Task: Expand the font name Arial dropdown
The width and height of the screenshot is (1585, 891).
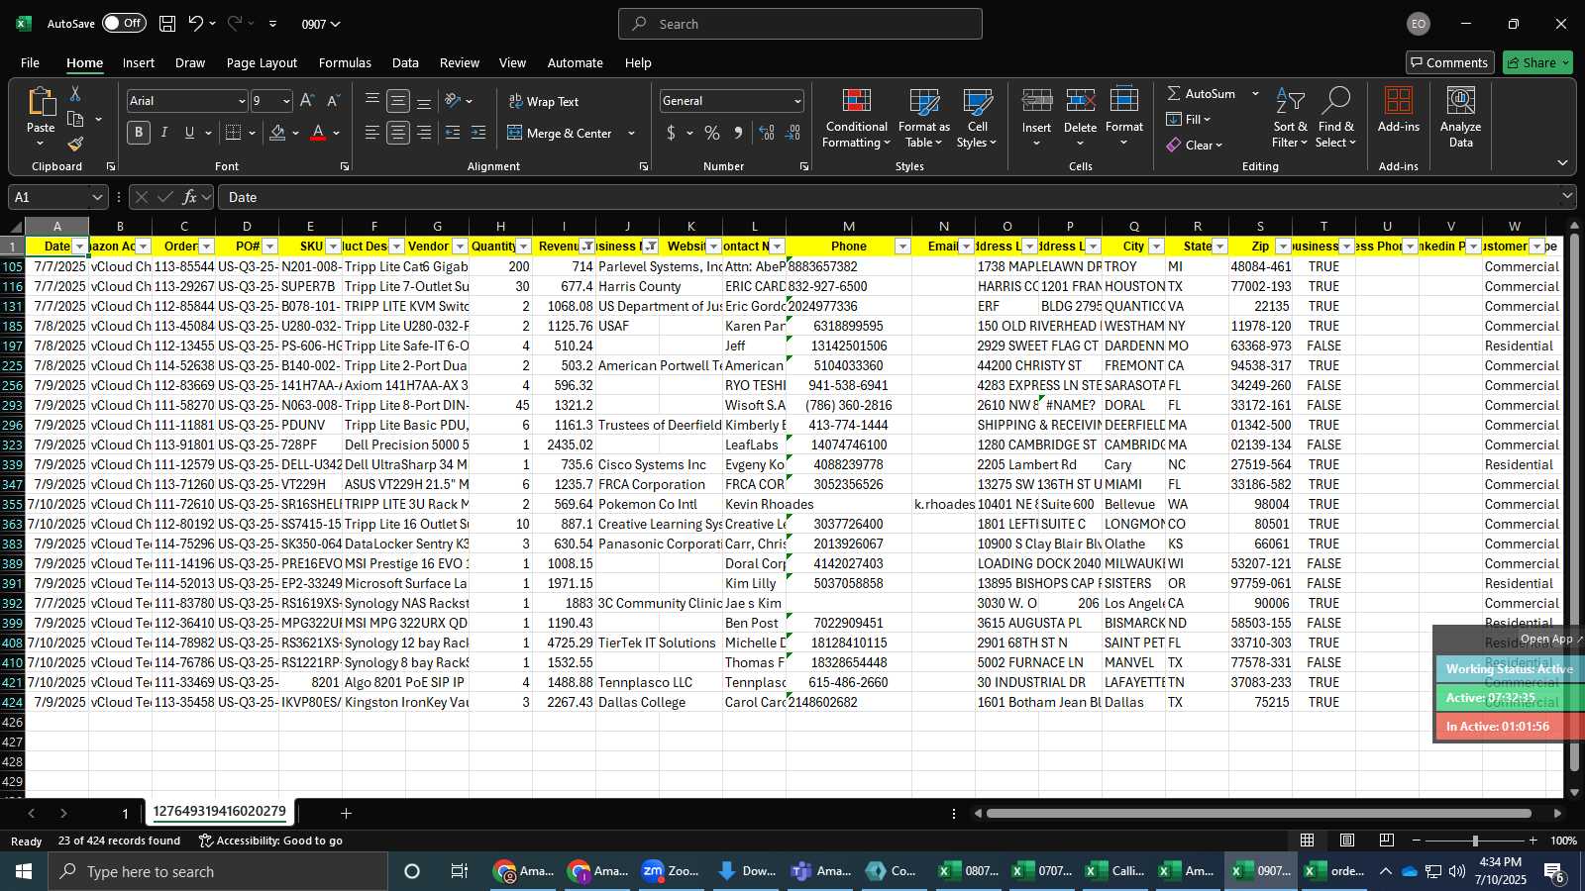Action: coord(241,101)
